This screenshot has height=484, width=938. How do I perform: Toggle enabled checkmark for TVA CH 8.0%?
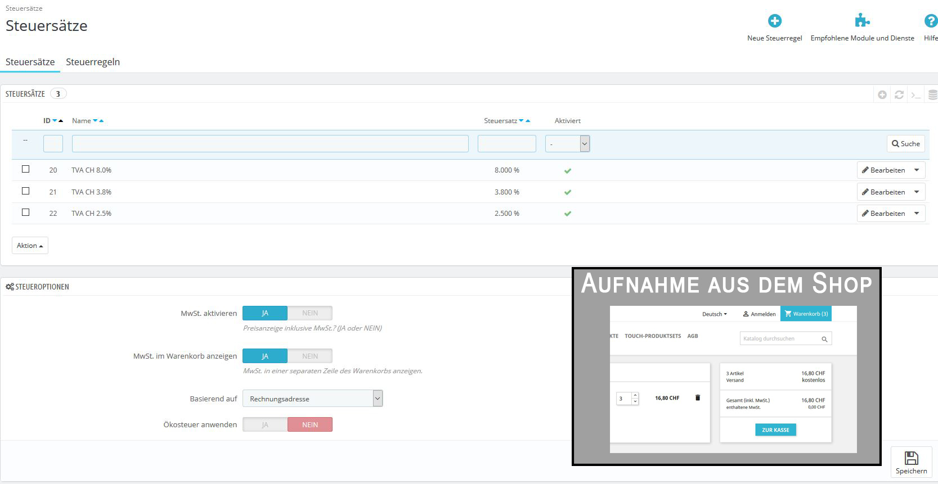click(x=568, y=170)
